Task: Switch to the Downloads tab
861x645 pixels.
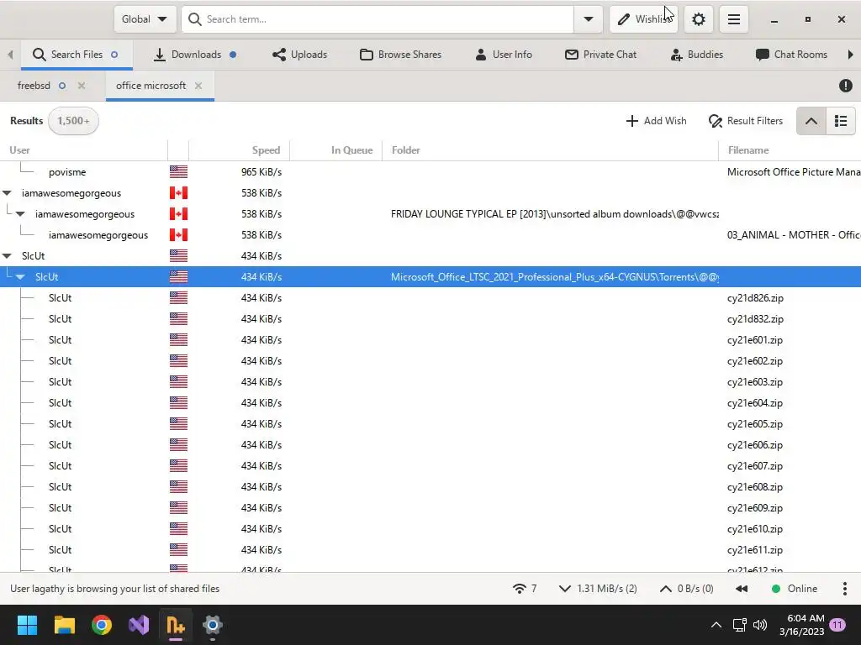Action: (x=195, y=55)
